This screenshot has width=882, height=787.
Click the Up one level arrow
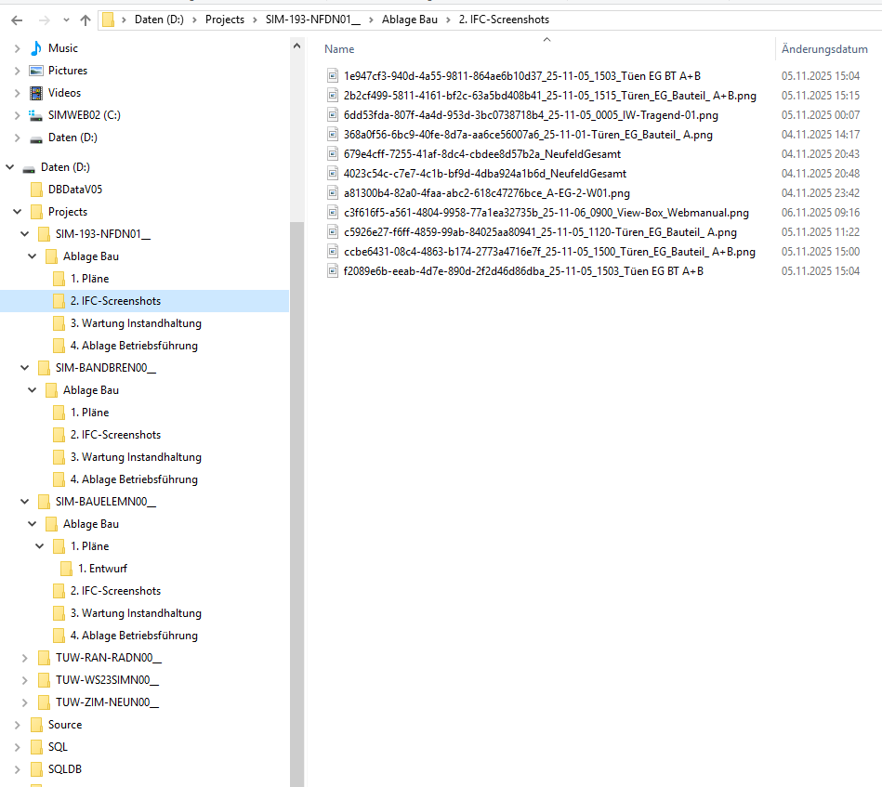coord(86,20)
